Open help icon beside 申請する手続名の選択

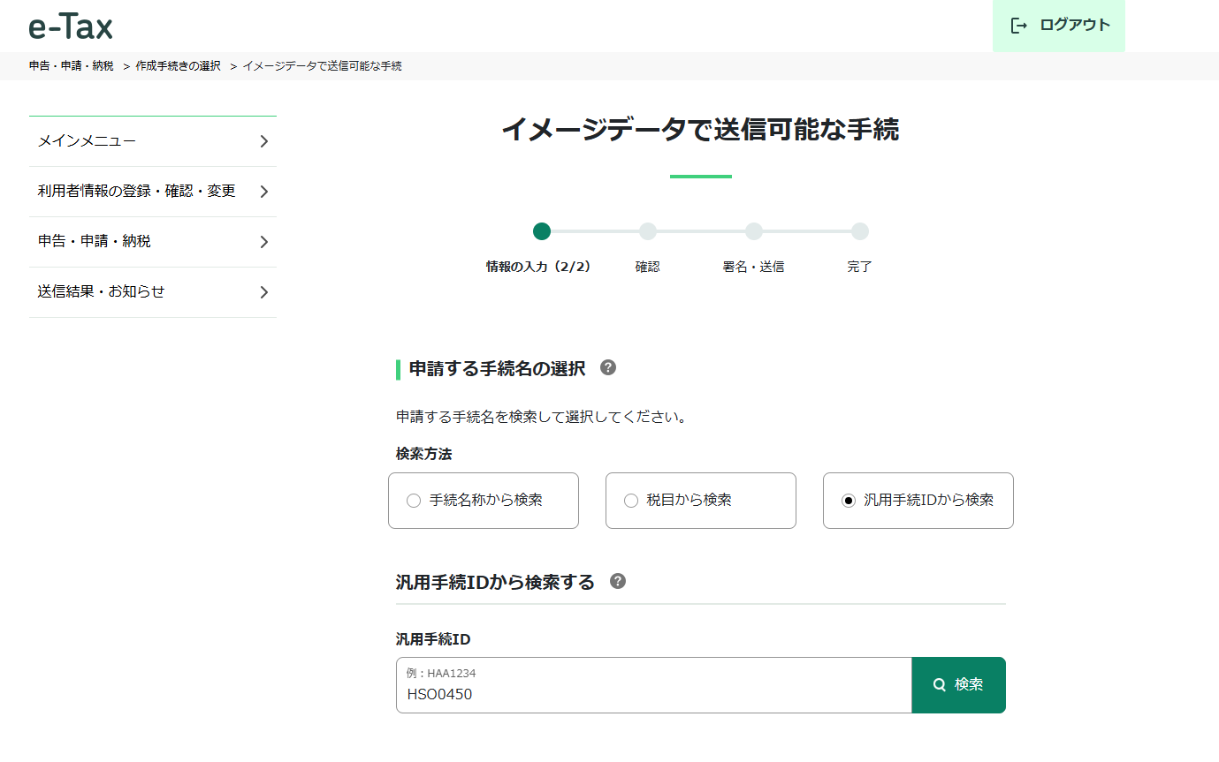(x=608, y=367)
